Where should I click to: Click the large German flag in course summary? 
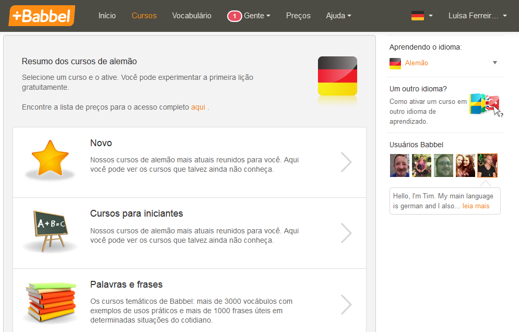click(x=337, y=76)
